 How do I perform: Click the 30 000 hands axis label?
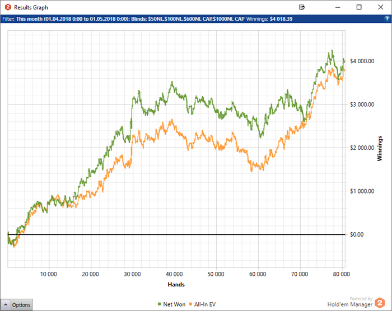click(132, 274)
